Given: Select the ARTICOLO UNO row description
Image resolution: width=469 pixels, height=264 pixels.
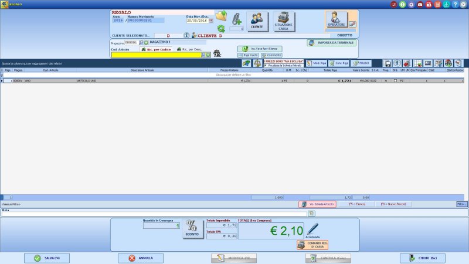Looking at the screenshot, I should (x=87, y=81).
